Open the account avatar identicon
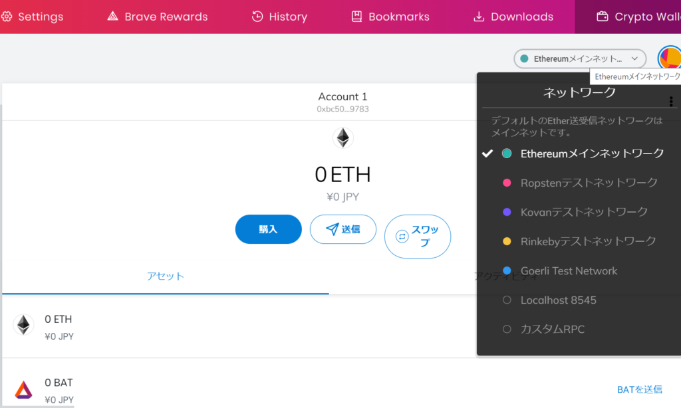The width and height of the screenshot is (681, 408). click(669, 58)
